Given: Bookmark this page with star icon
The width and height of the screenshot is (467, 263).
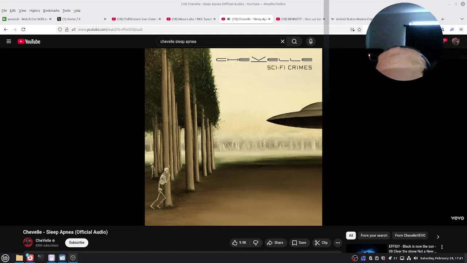Looking at the screenshot, I should pyautogui.click(x=359, y=29).
